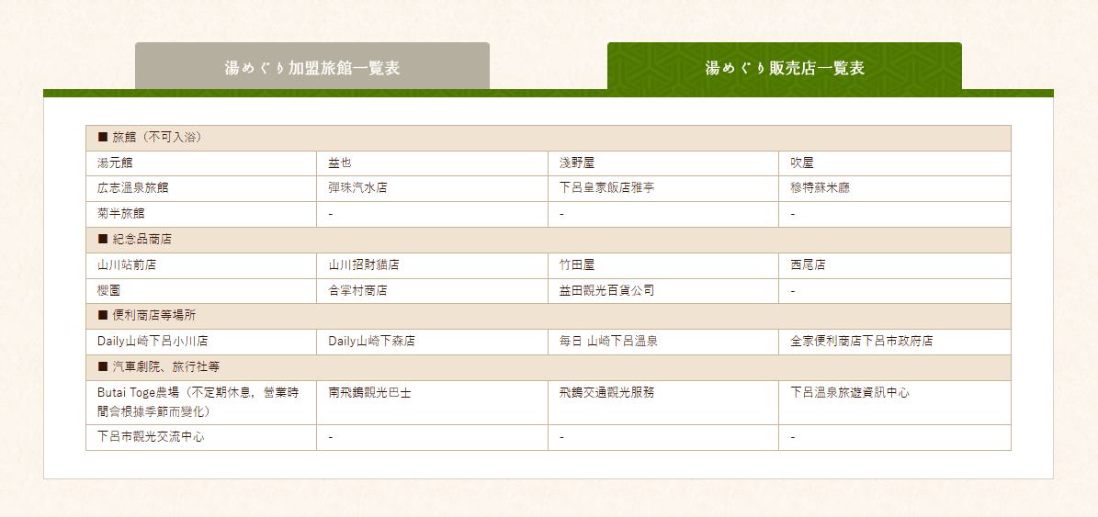The width and height of the screenshot is (1098, 517).
Task: Select 穆特蘇米廳 cell
Action: tap(895, 189)
